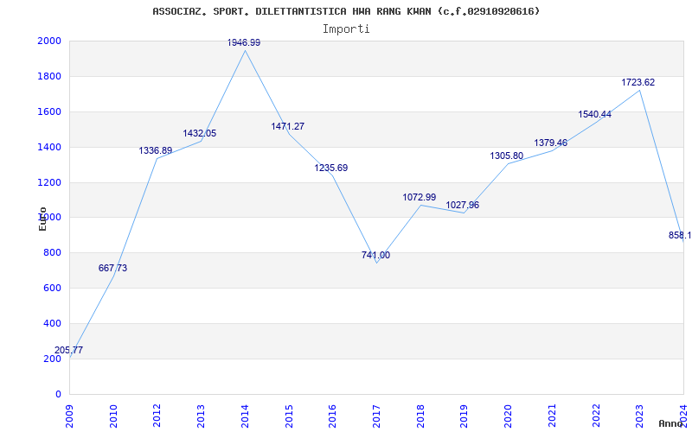Click data label 205.77

coord(69,351)
